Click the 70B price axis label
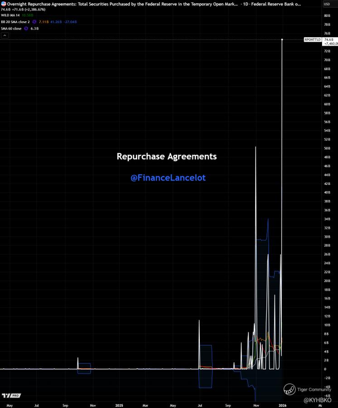Screen dimensions: 338x408 pyautogui.click(x=327, y=60)
